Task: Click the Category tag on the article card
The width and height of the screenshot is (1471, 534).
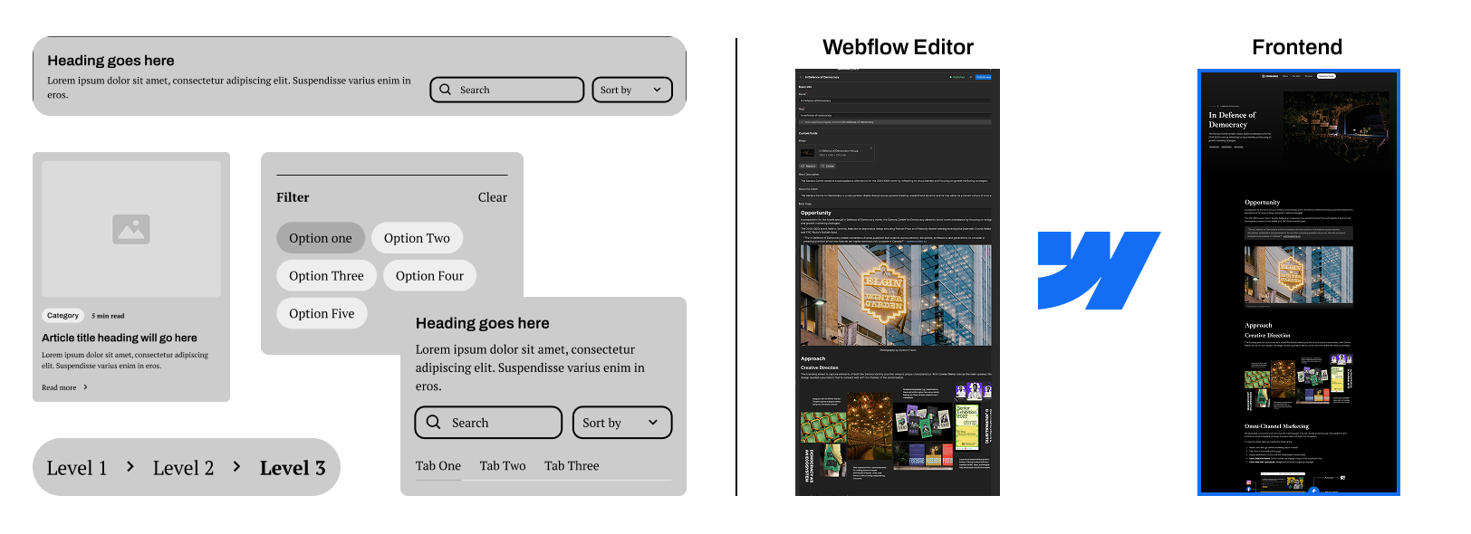Action: point(62,316)
